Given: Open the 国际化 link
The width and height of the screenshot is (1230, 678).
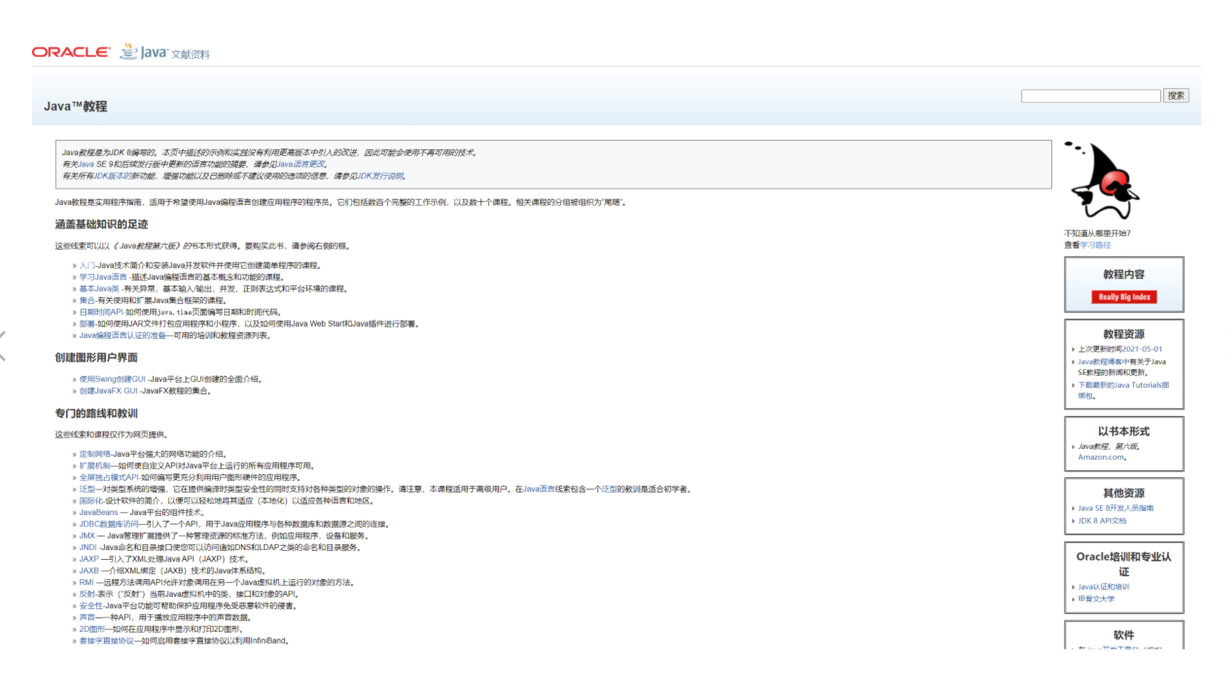Looking at the screenshot, I should point(91,501).
